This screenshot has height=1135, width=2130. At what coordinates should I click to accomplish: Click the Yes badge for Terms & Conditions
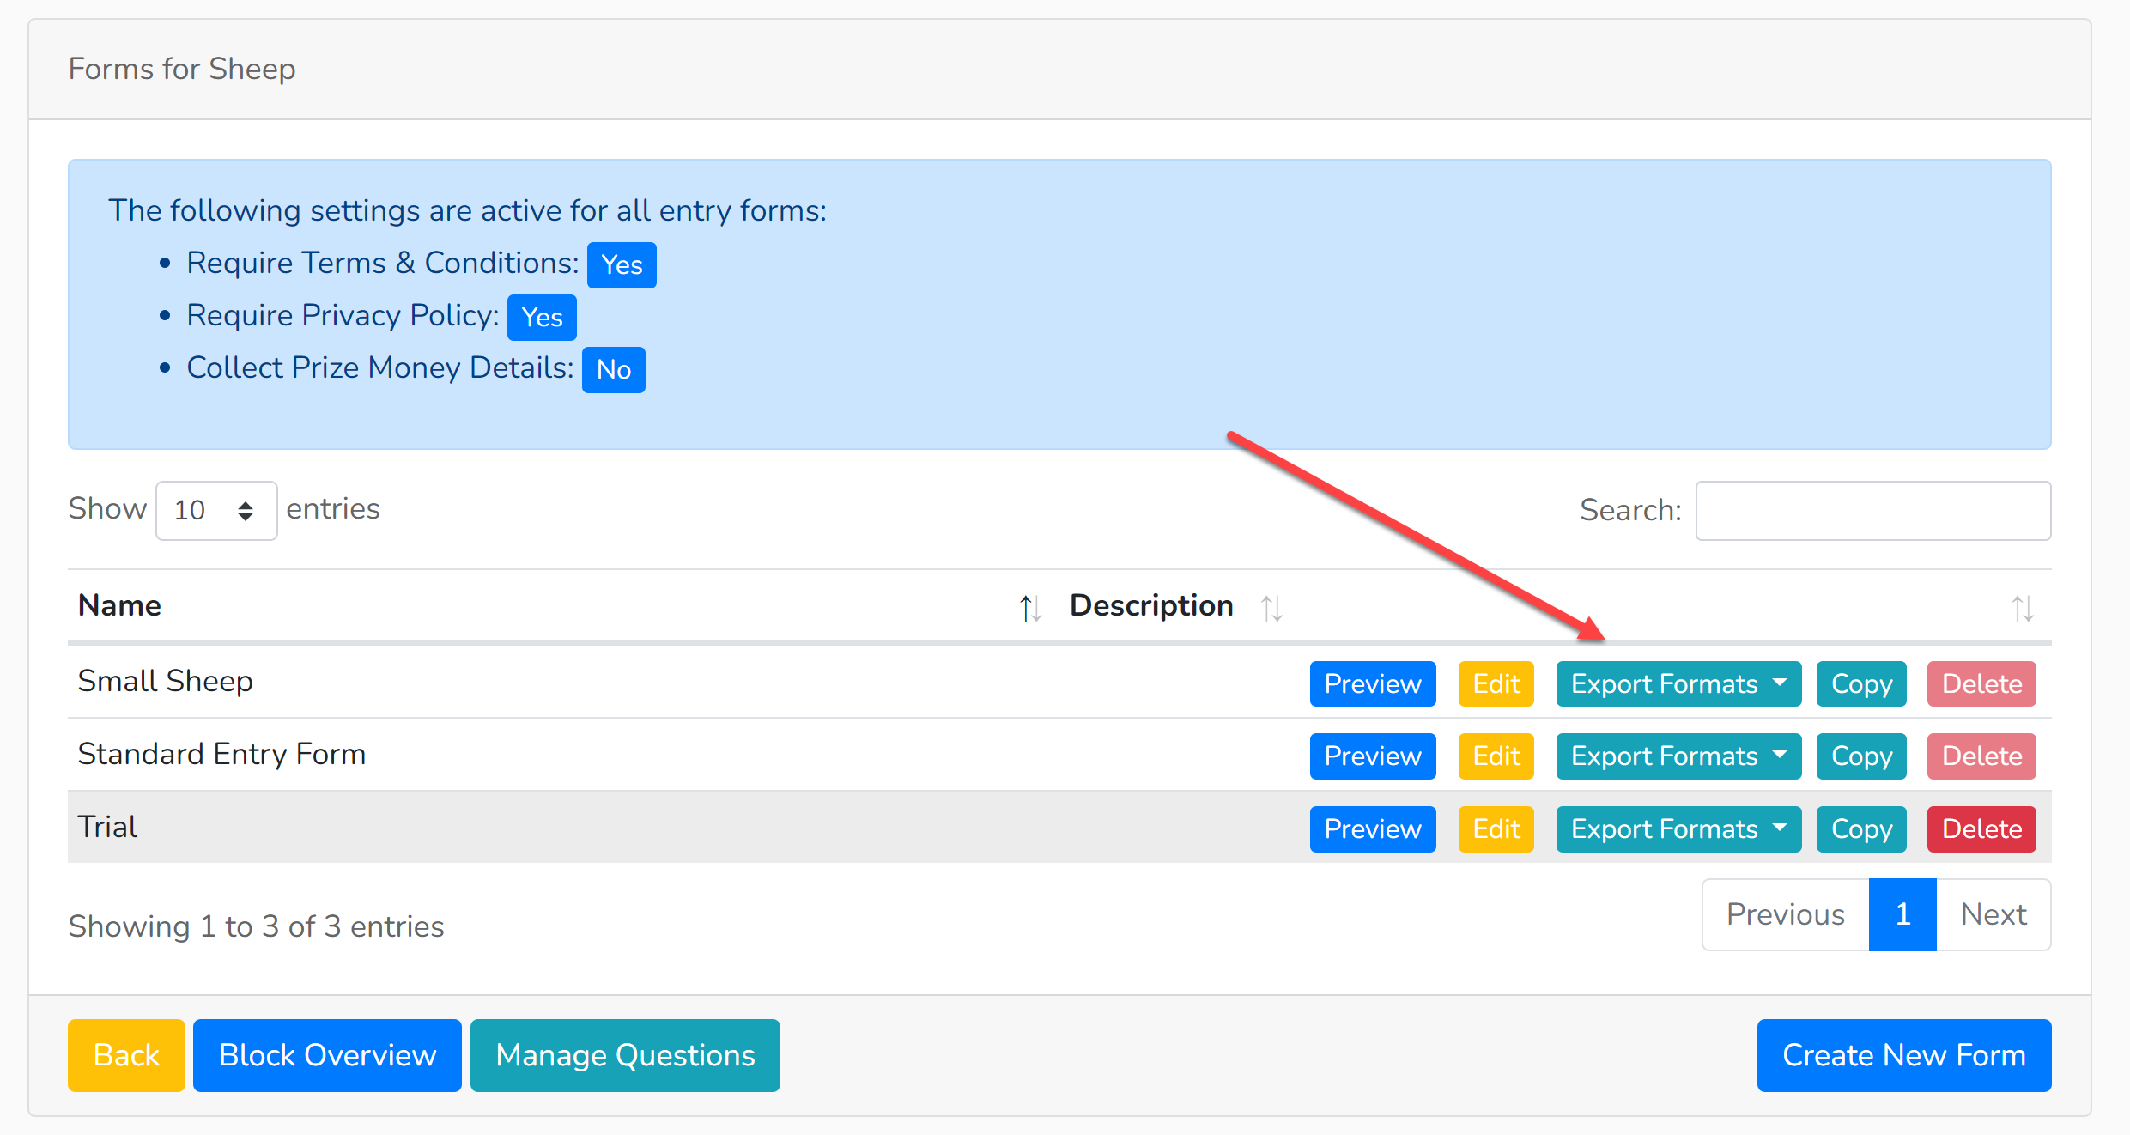point(622,264)
